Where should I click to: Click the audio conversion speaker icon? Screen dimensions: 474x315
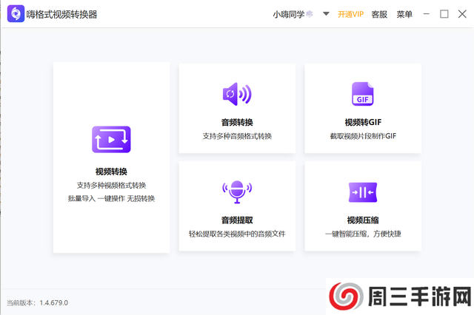(x=237, y=94)
